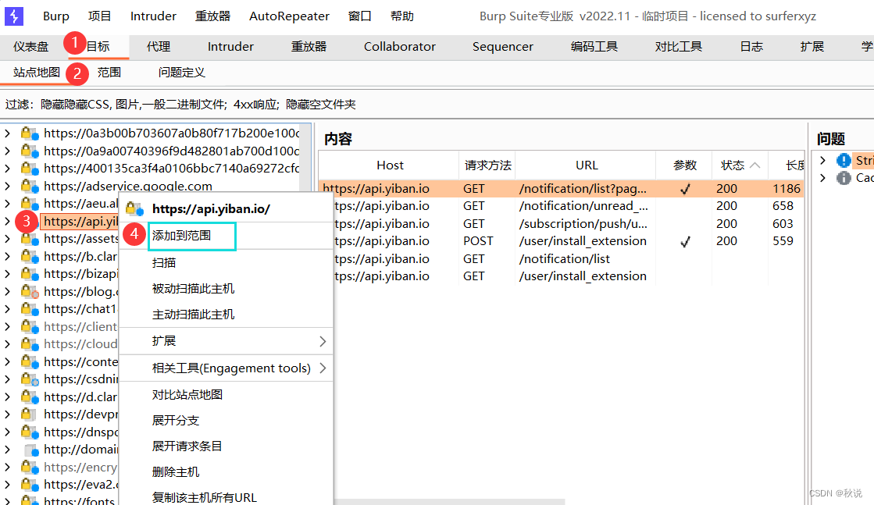Select the /notification/unread_... request row
The height and width of the screenshot is (505, 874).
click(x=561, y=206)
